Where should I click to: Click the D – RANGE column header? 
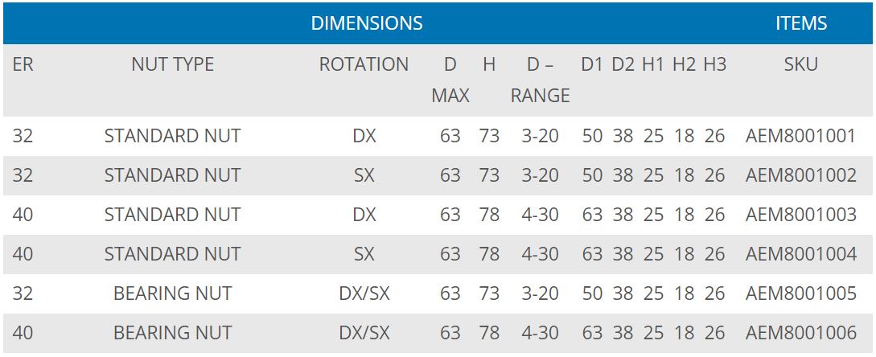pos(540,80)
